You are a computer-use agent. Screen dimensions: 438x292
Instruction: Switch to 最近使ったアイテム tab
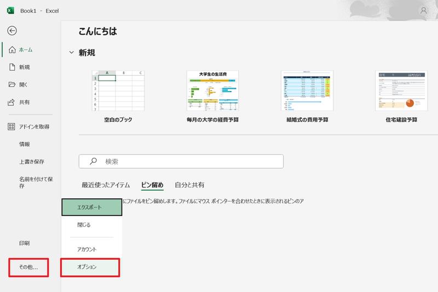click(106, 185)
